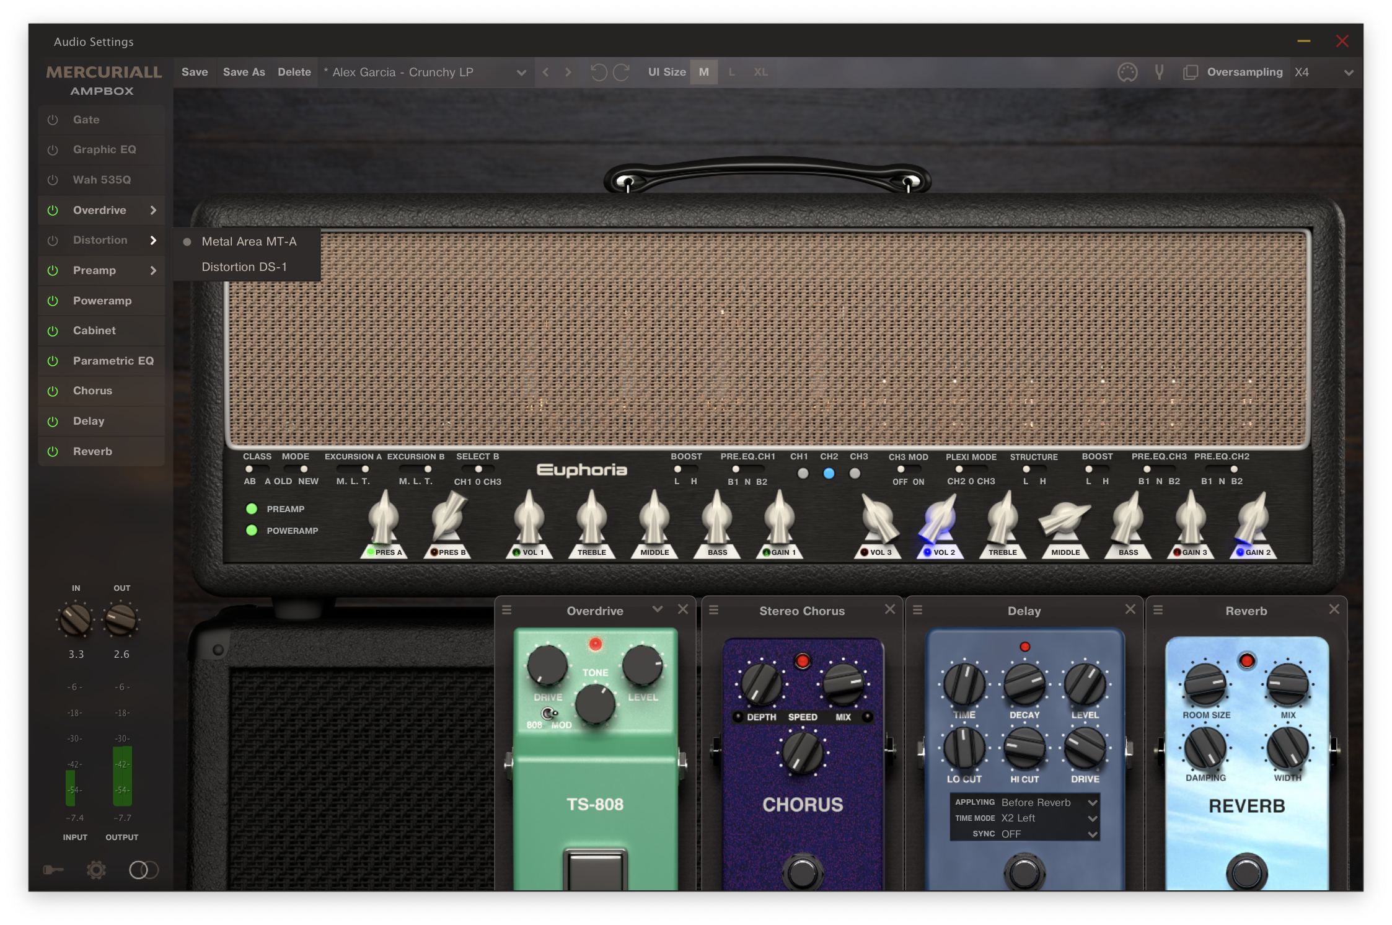
Task: Click the undo arrow icon
Action: click(x=598, y=73)
